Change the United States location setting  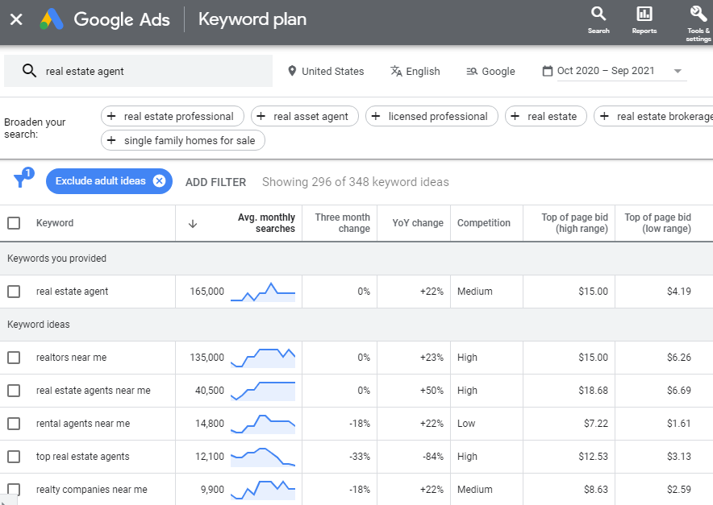326,71
